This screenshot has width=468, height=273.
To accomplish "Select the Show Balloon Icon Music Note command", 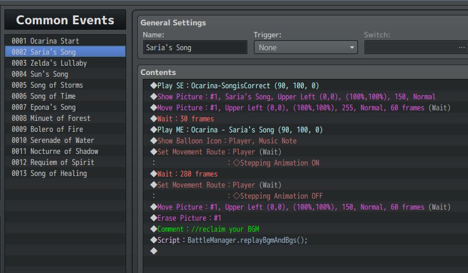I will tap(305, 141).
